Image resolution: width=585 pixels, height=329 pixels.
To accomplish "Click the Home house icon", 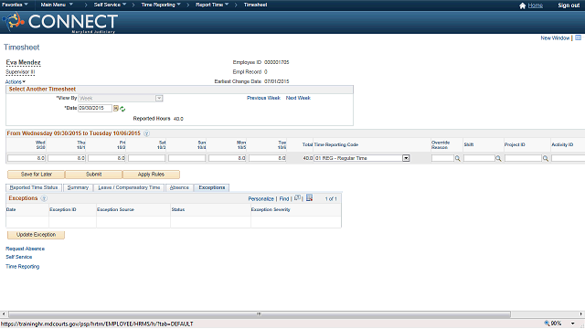I will (x=522, y=5).
